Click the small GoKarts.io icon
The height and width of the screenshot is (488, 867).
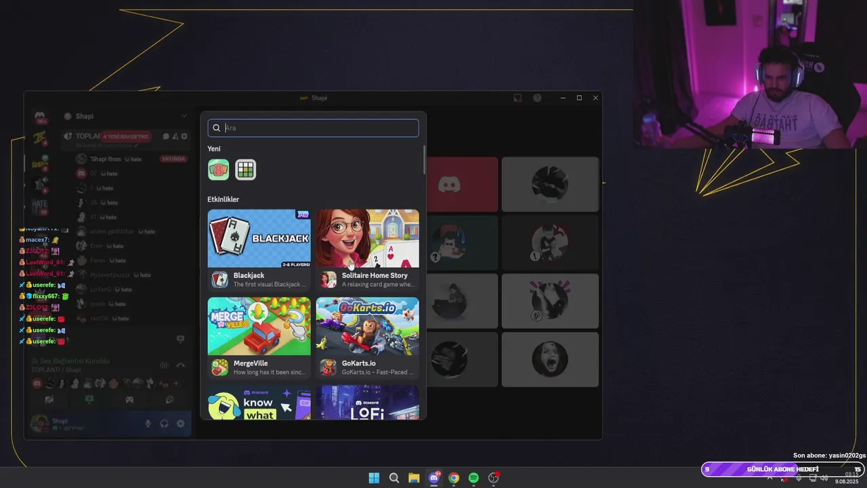pyautogui.click(x=328, y=367)
